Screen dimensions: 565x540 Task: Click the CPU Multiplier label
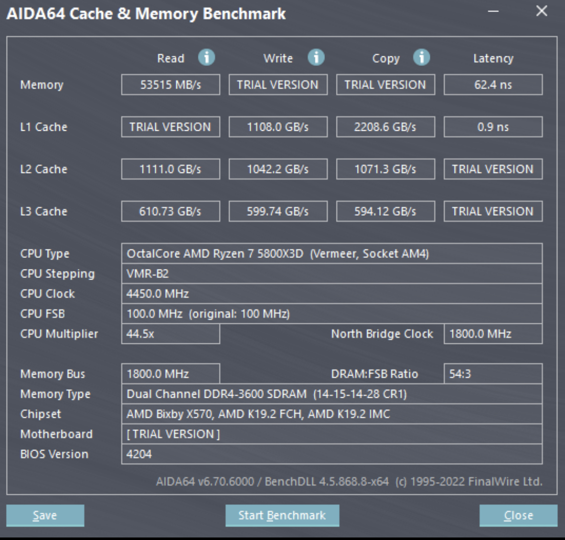59,334
